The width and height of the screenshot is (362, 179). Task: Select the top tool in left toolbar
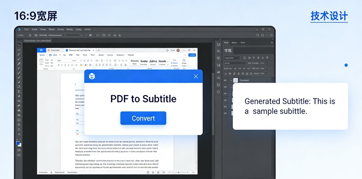(19, 45)
